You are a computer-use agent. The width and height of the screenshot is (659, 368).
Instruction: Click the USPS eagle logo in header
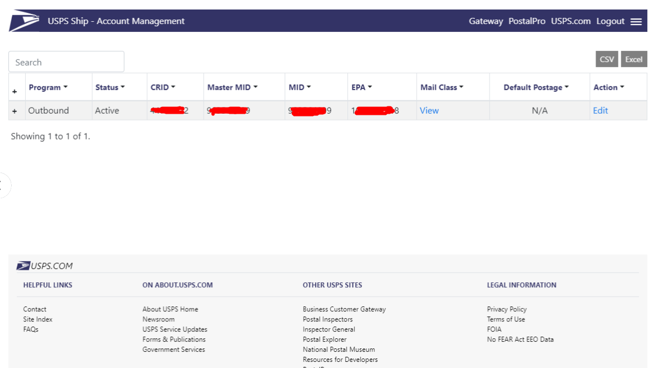[x=24, y=21]
